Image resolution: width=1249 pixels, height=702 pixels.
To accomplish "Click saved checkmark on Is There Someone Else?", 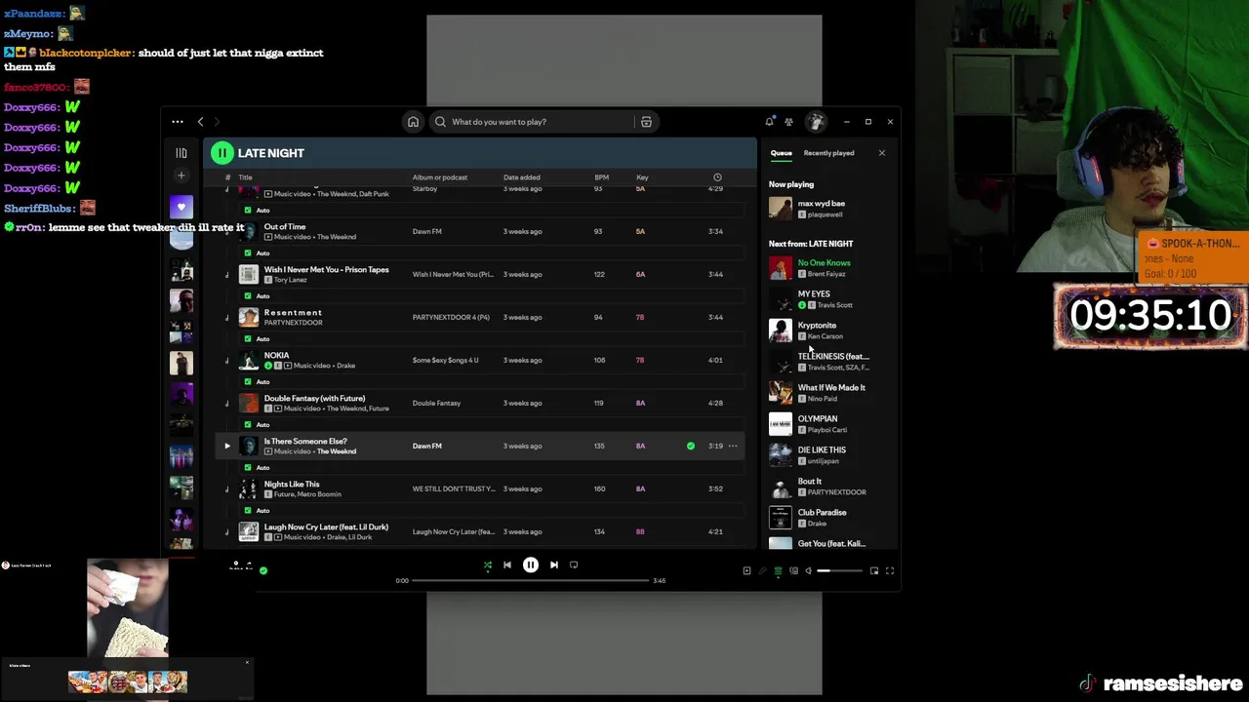I will 691,446.
